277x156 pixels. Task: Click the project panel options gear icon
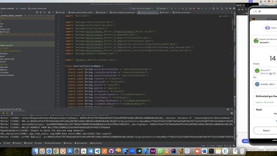[x=49, y=13]
